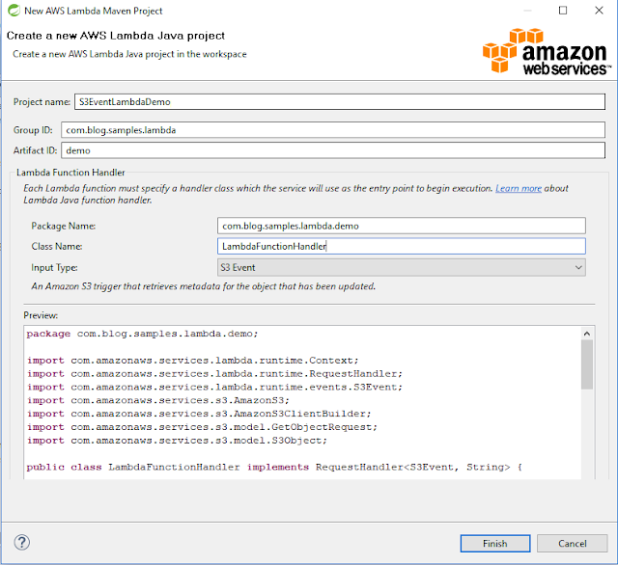This screenshot has width=618, height=565.
Task: Click the 'Input Type:' label
Action: click(x=54, y=267)
